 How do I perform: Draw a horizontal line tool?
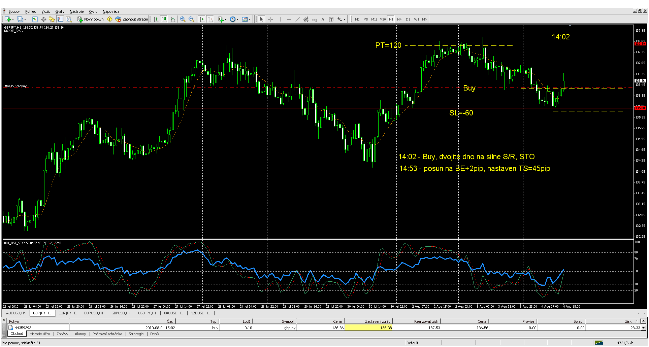289,19
